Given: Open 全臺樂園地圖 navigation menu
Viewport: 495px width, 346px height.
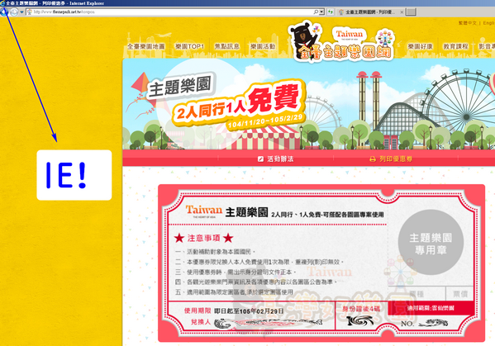Looking at the screenshot, I should (145, 46).
